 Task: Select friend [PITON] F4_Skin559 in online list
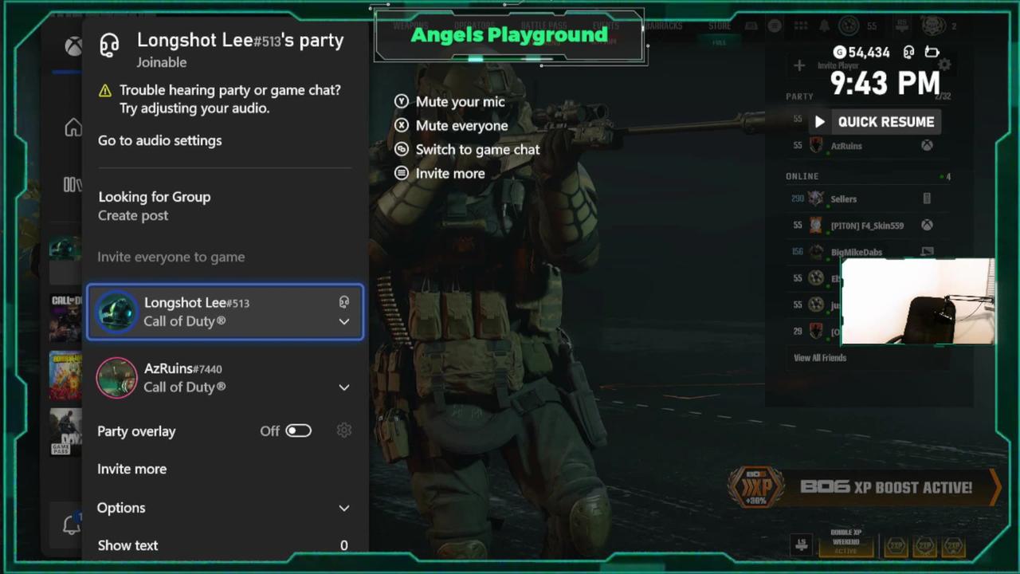coord(866,226)
